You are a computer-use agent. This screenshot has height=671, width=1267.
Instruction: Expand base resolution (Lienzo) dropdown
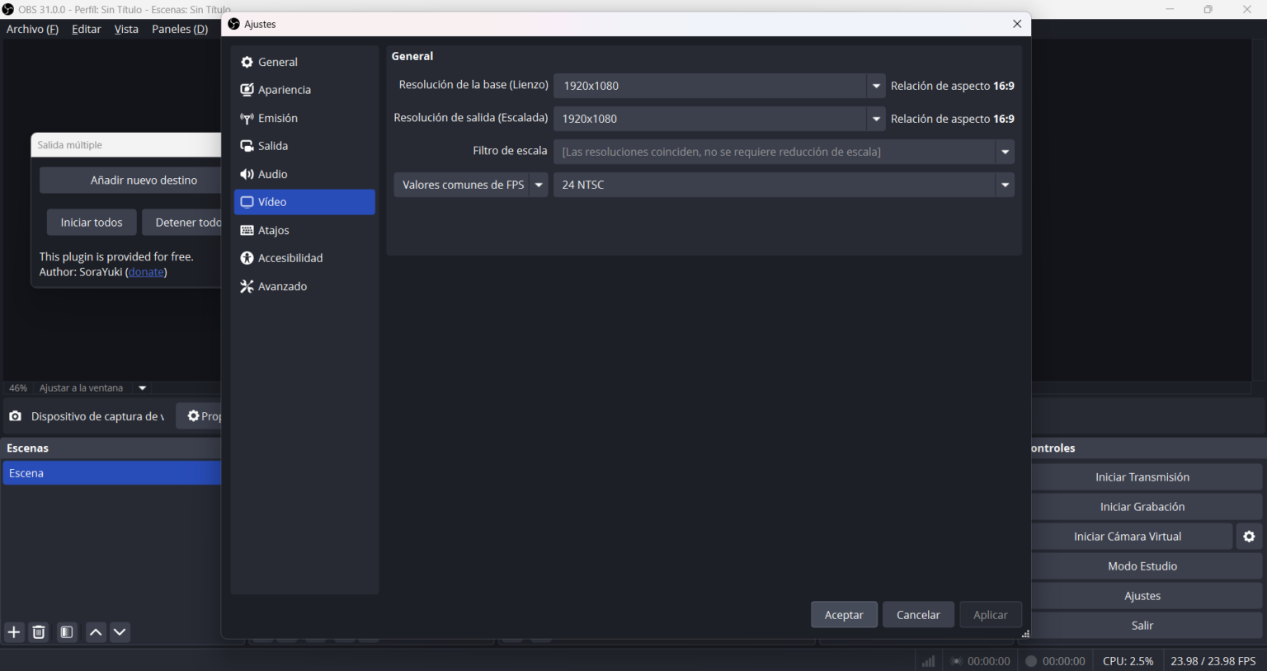tap(875, 86)
